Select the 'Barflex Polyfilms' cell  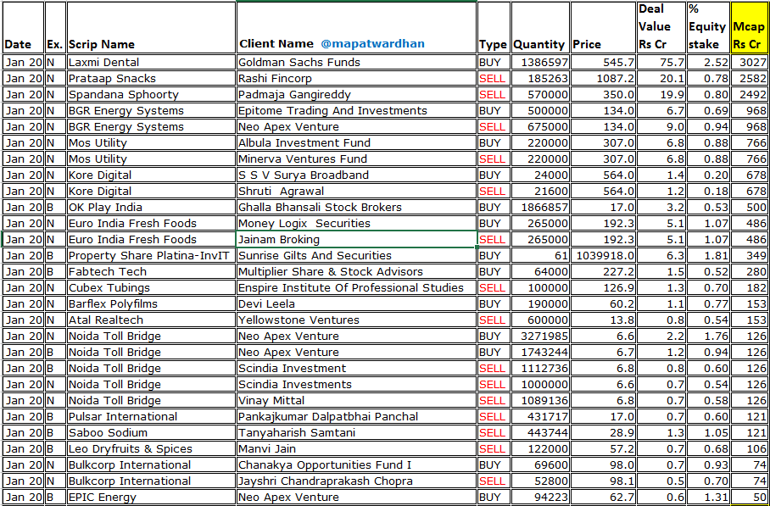[151, 303]
